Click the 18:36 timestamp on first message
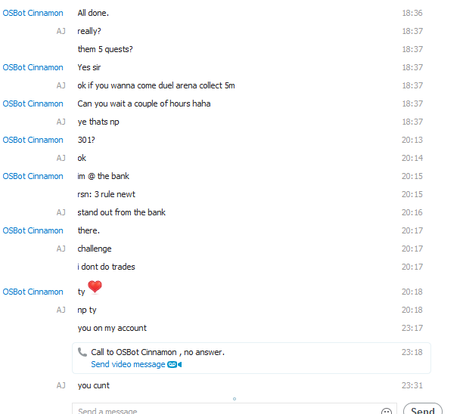 click(x=412, y=13)
